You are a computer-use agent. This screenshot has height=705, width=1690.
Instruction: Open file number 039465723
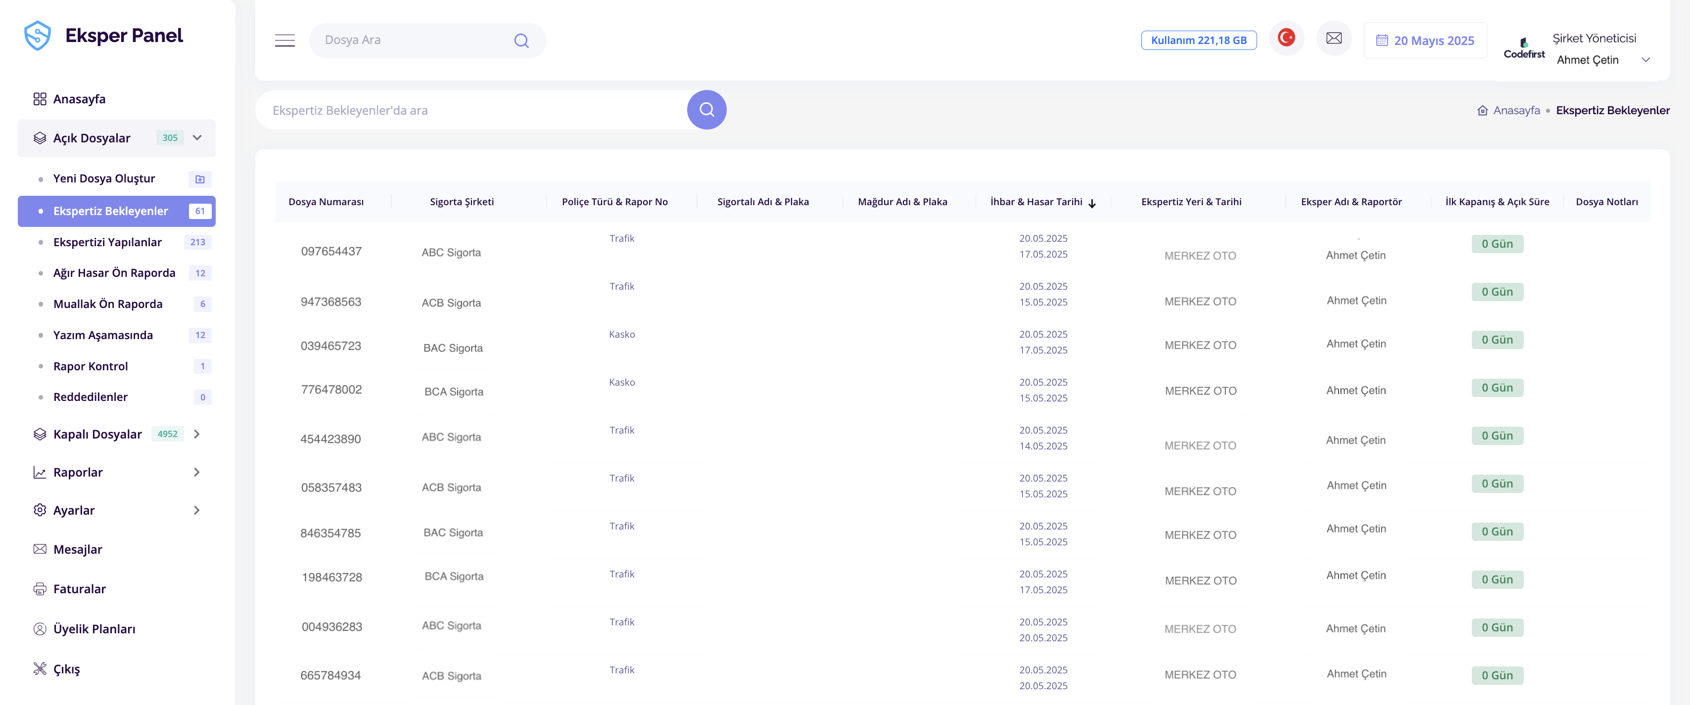point(330,346)
